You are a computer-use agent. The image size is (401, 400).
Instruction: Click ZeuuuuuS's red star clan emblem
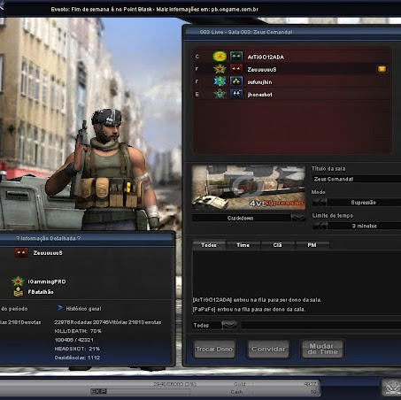(220, 69)
